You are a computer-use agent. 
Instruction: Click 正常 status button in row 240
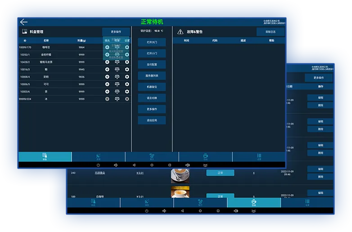(220, 173)
